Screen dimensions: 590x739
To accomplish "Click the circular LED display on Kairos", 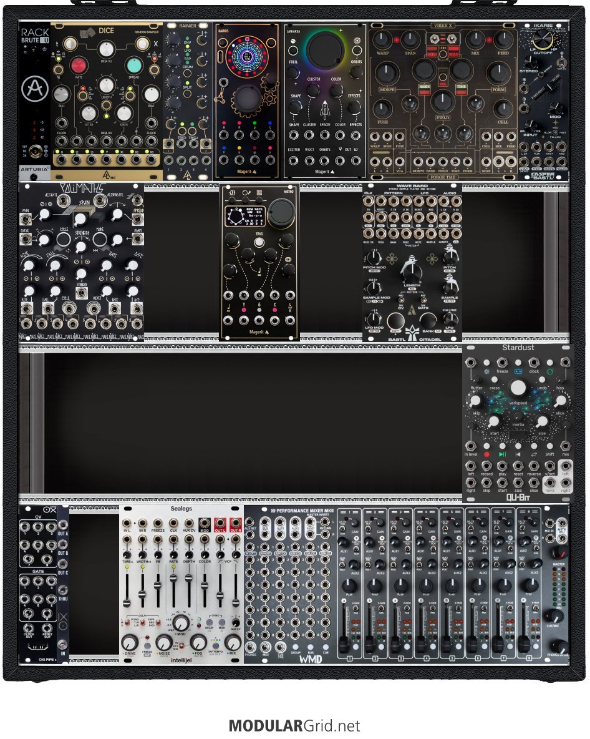I will tap(247, 57).
